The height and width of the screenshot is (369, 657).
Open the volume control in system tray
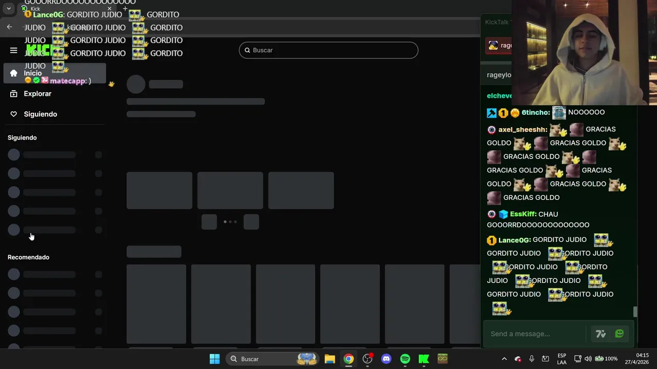coord(588,359)
